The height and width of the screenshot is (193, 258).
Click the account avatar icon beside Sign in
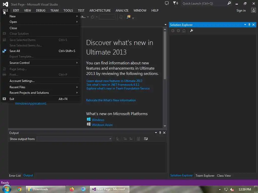253,10
